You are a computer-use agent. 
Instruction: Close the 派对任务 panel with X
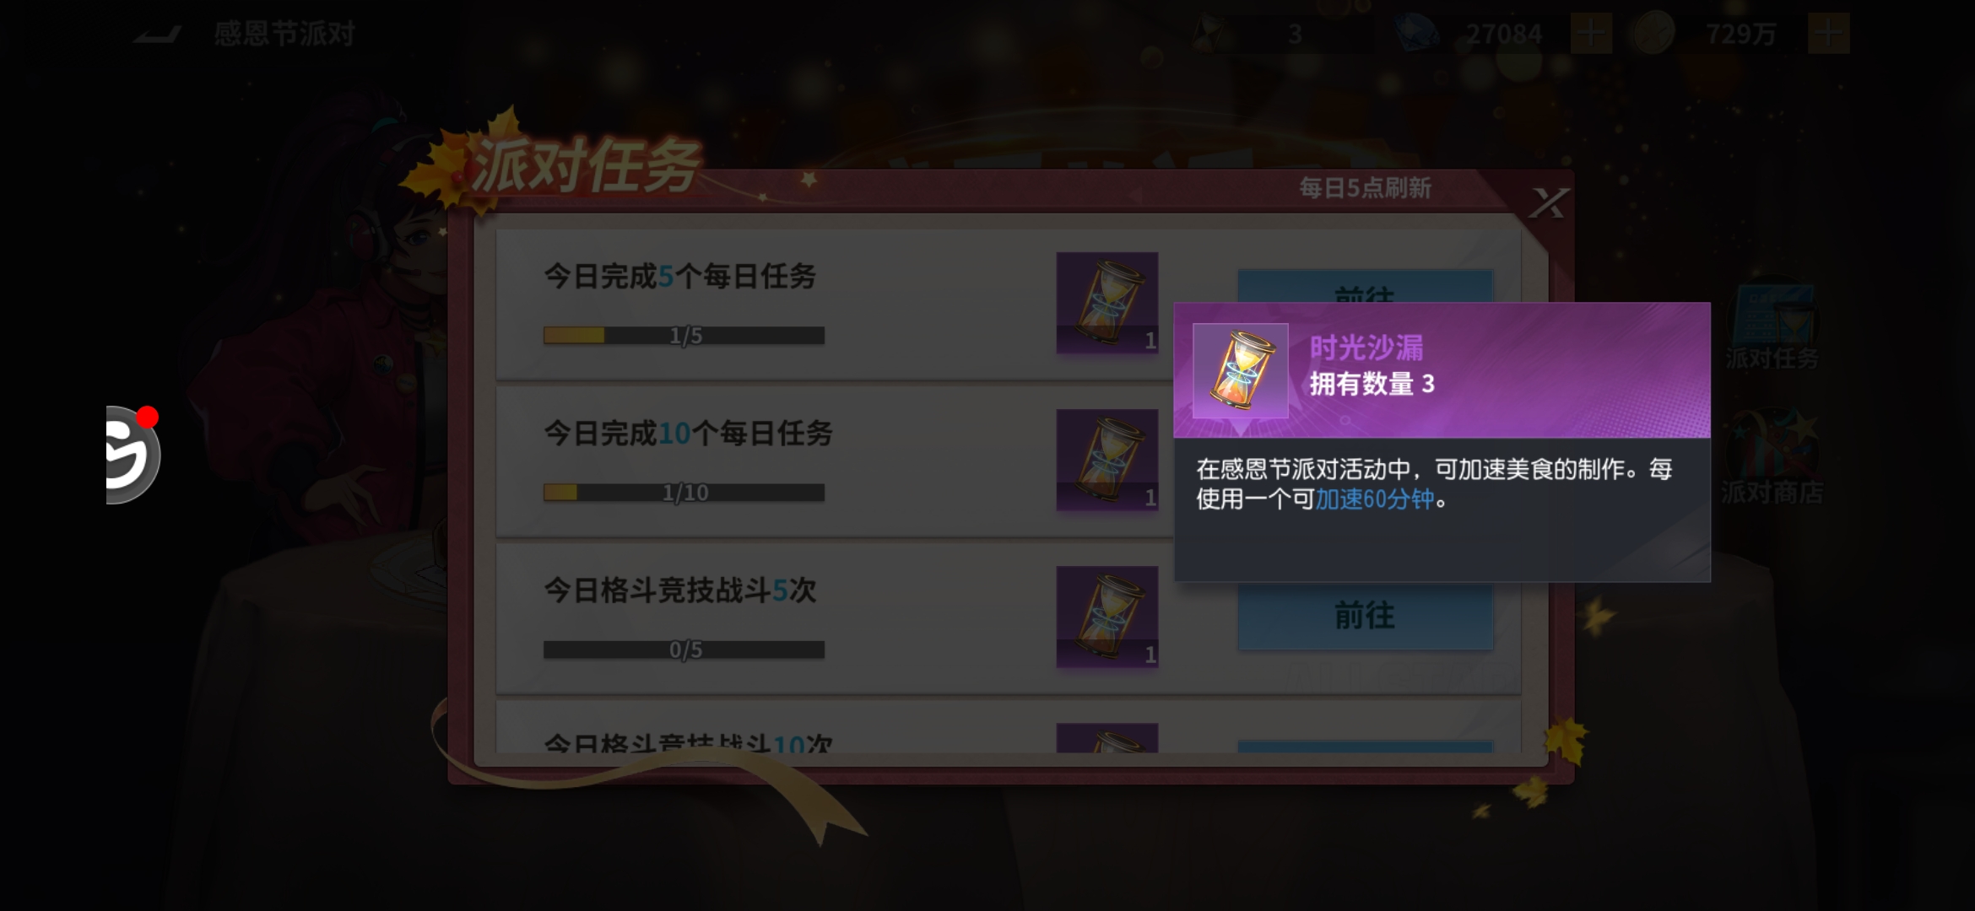coord(1549,203)
